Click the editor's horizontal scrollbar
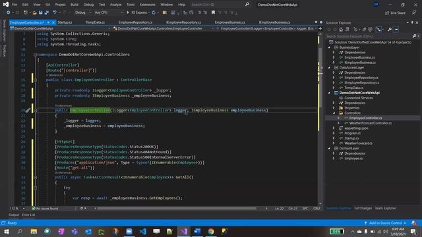This screenshot has height=237, width=422. pos(176,208)
